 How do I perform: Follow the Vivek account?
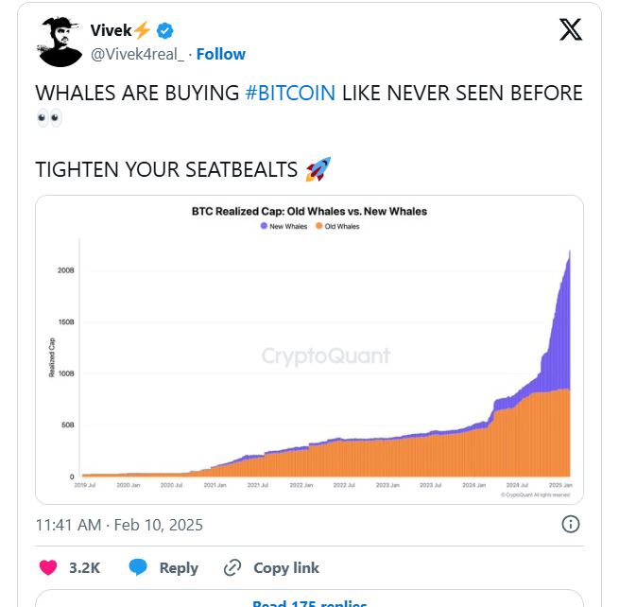pos(221,54)
